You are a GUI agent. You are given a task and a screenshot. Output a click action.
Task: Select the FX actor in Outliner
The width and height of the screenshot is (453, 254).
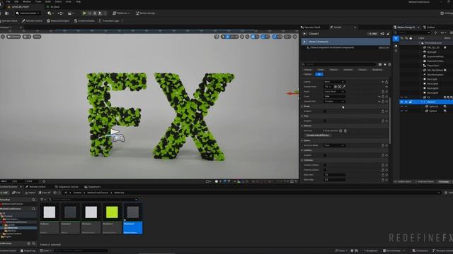tap(428, 97)
